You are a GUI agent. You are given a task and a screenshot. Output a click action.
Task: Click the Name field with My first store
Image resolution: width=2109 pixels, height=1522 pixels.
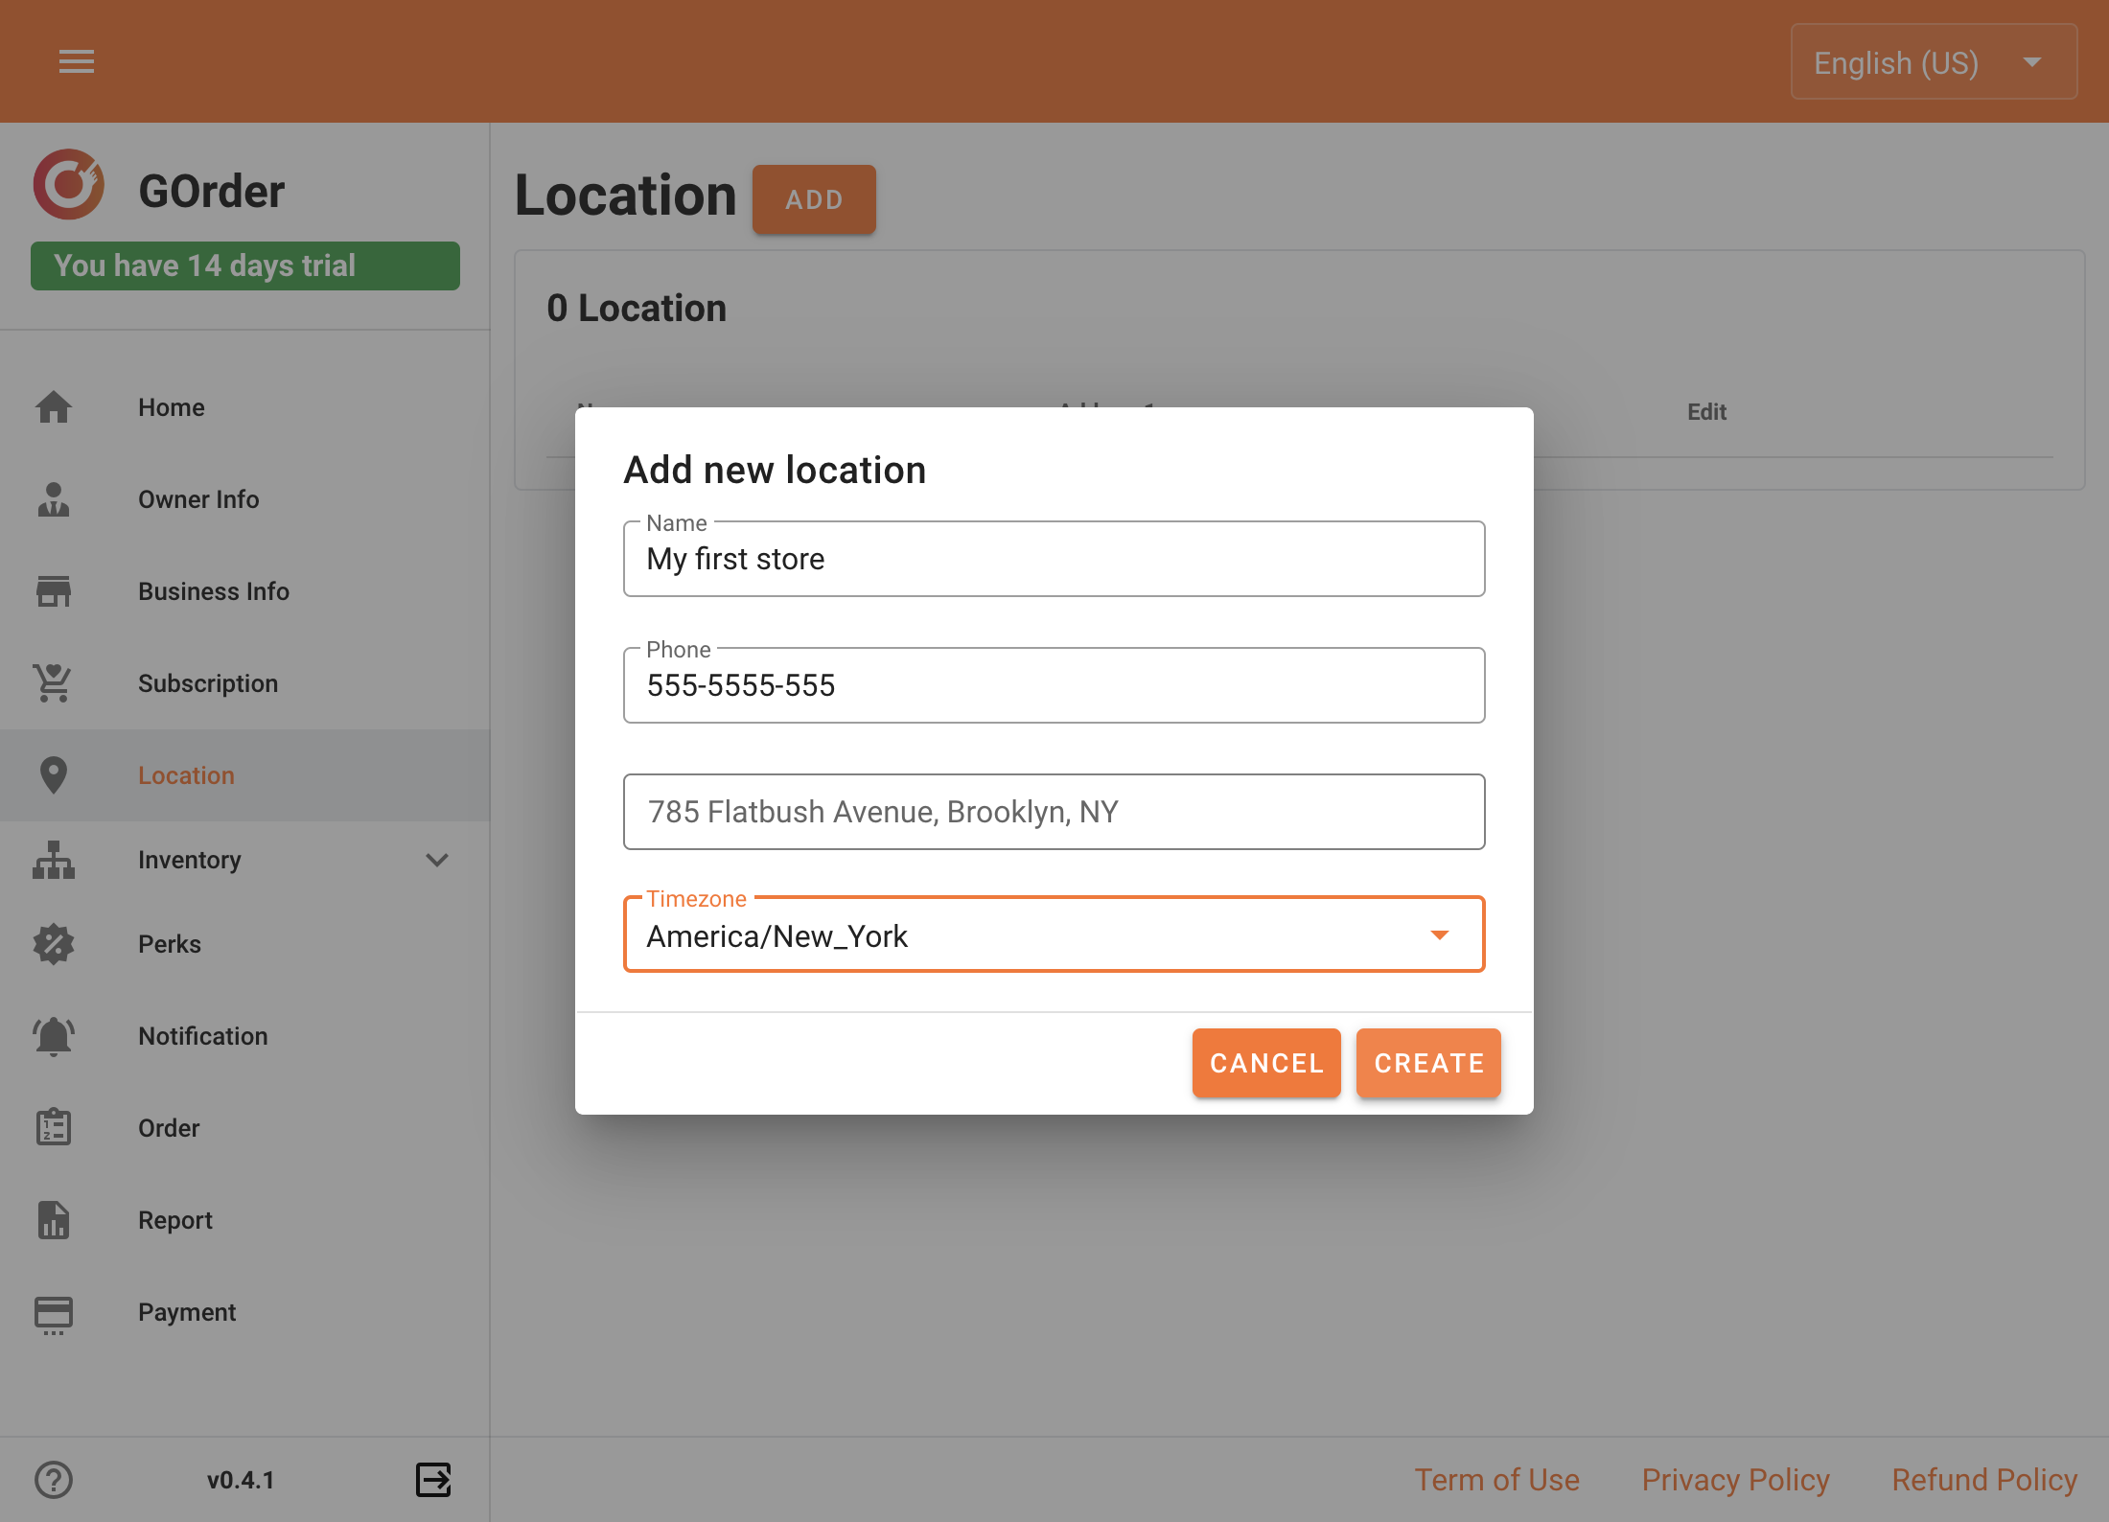1054,559
